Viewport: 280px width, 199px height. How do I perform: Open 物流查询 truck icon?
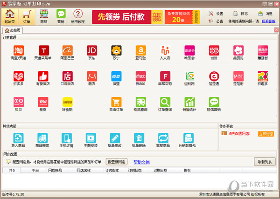141,102
